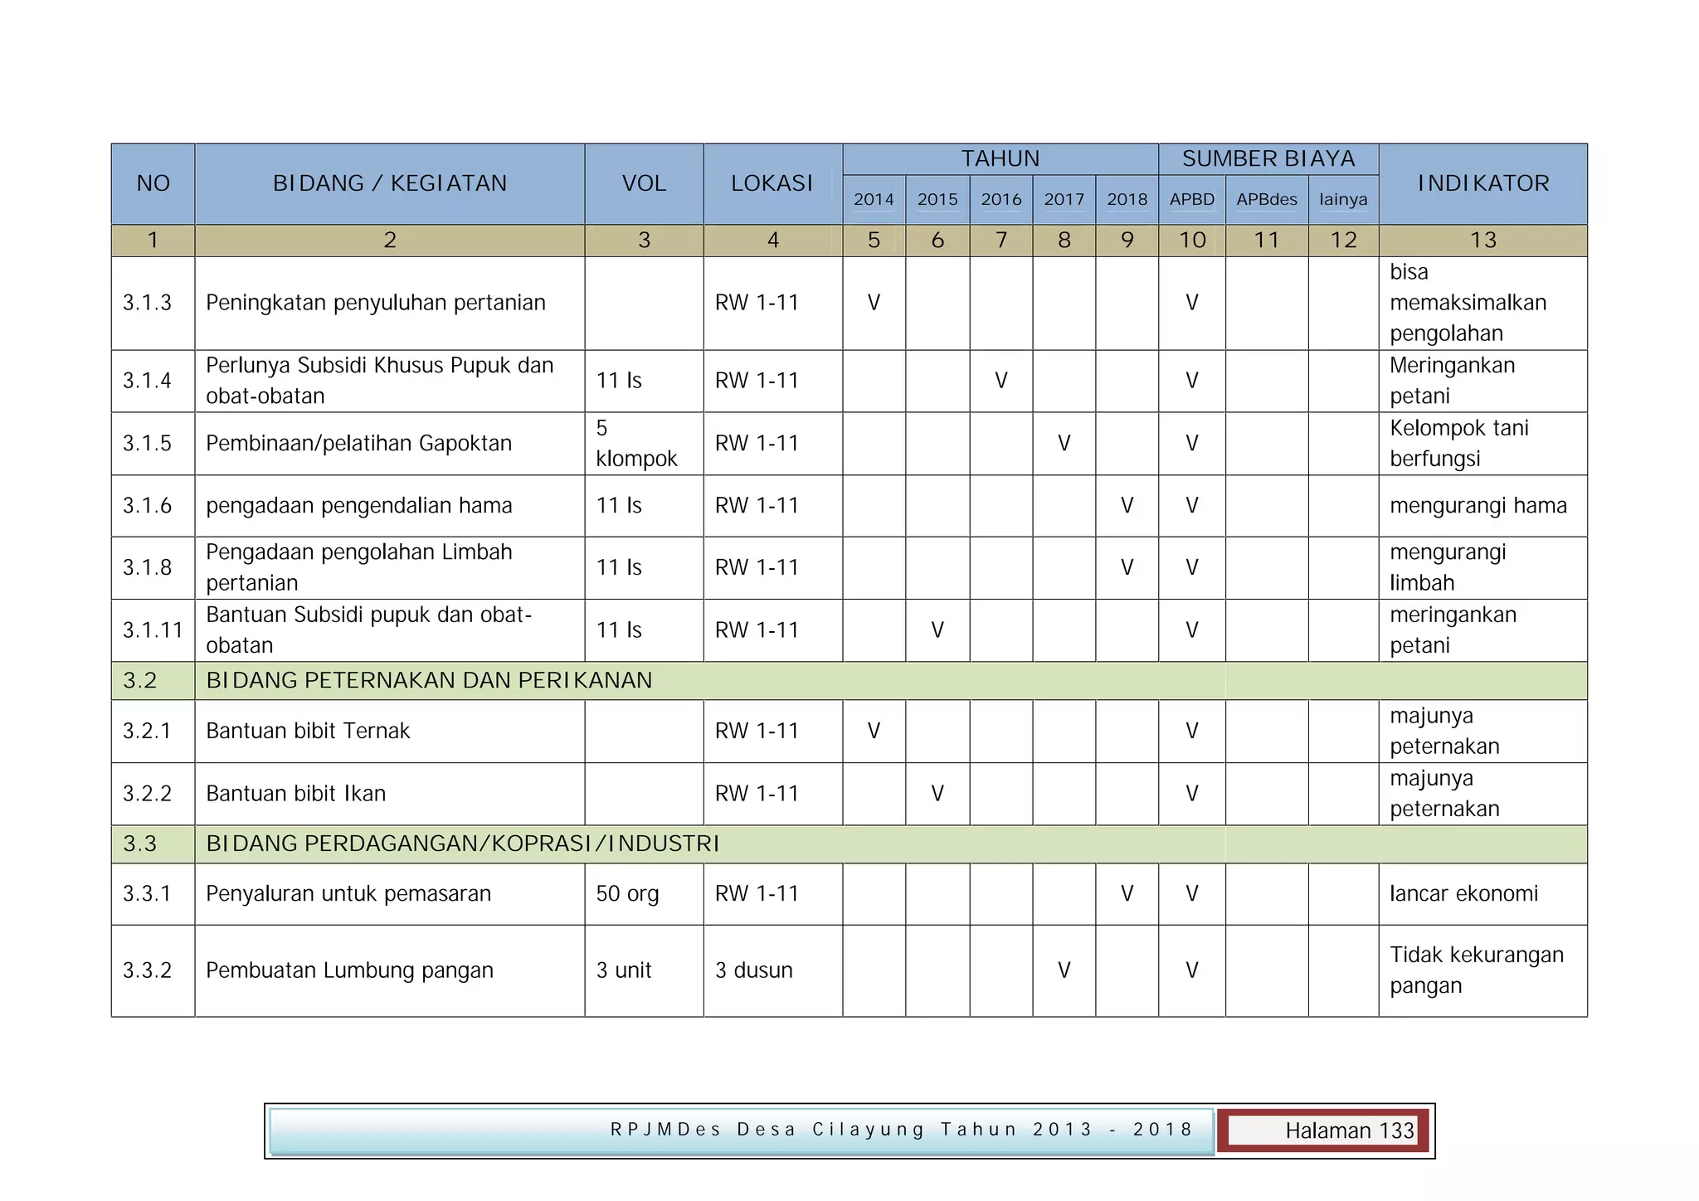Click the lainya column header

[1342, 200]
